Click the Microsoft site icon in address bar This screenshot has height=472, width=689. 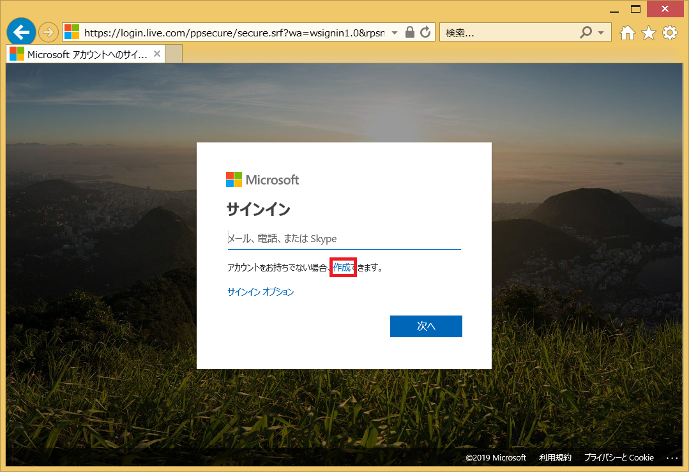tap(72, 32)
